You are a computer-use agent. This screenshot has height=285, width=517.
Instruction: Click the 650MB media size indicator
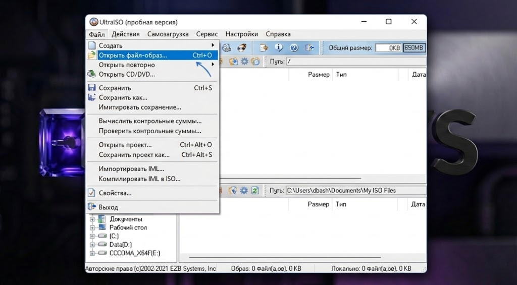414,48
